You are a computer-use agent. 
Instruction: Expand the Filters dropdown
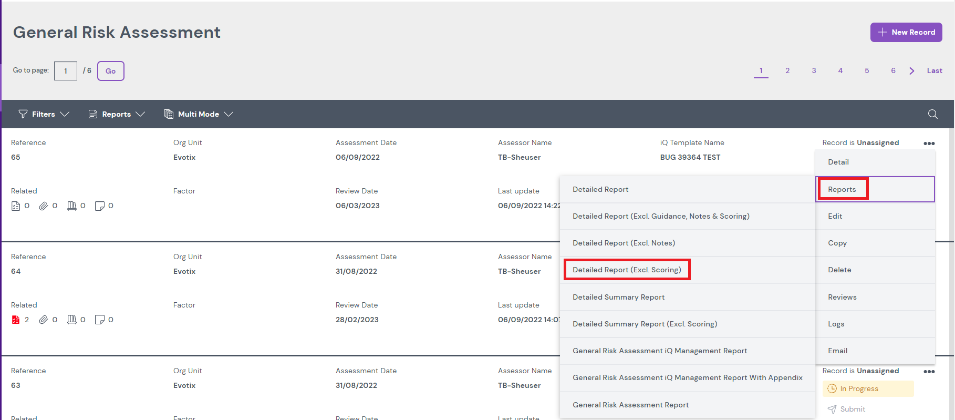pyautogui.click(x=44, y=114)
